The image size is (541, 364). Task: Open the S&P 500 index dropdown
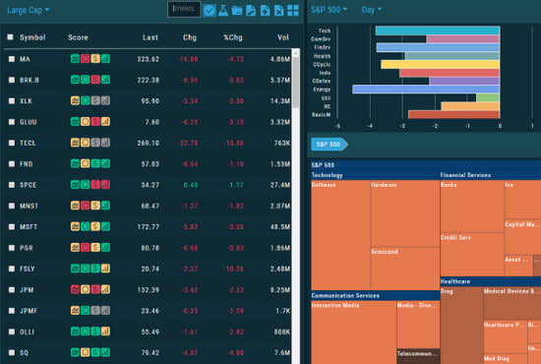[x=329, y=10]
